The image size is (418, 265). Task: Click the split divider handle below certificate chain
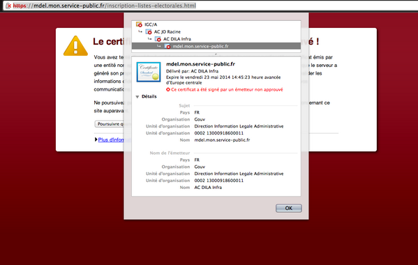coord(216,54)
